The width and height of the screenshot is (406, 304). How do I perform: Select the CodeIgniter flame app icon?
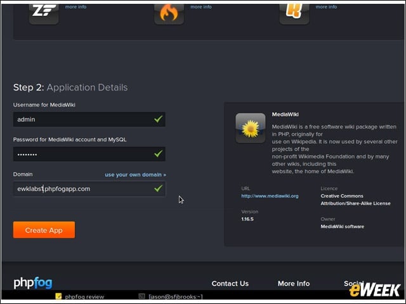pos(169,13)
